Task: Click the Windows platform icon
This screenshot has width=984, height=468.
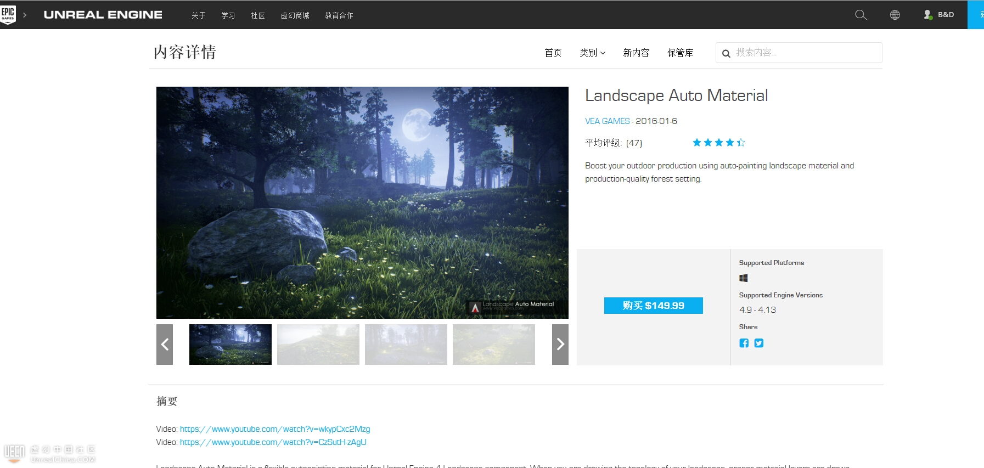Action: tap(744, 278)
